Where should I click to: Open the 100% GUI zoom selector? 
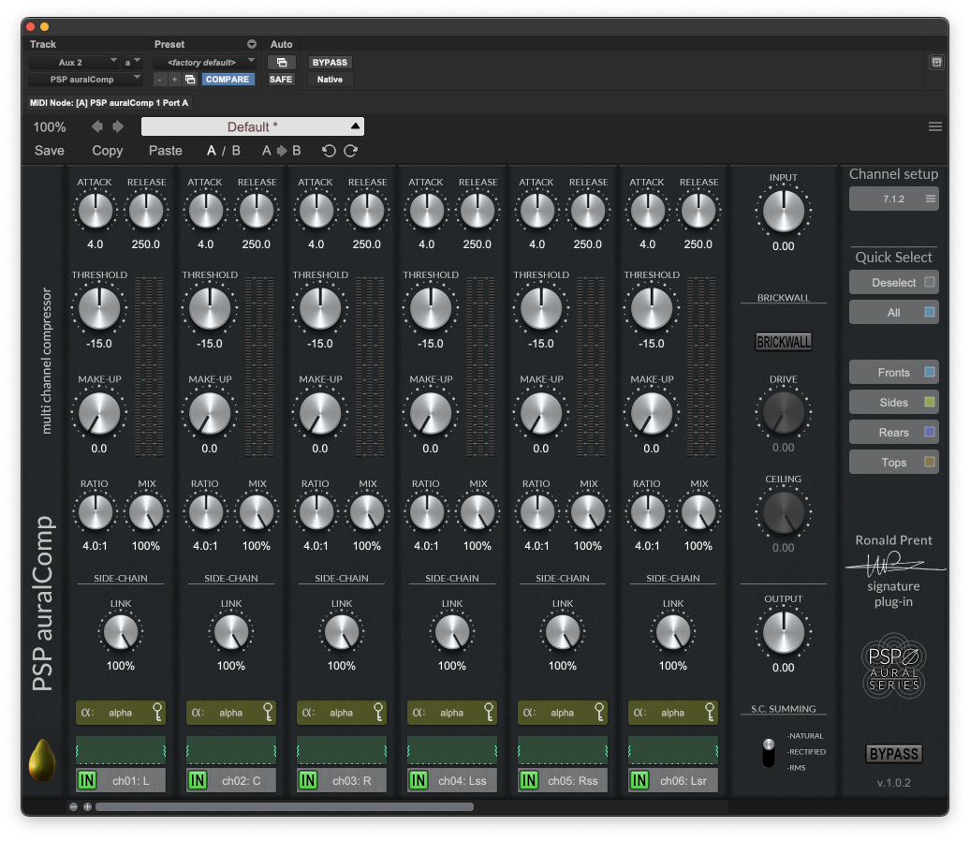click(x=50, y=126)
